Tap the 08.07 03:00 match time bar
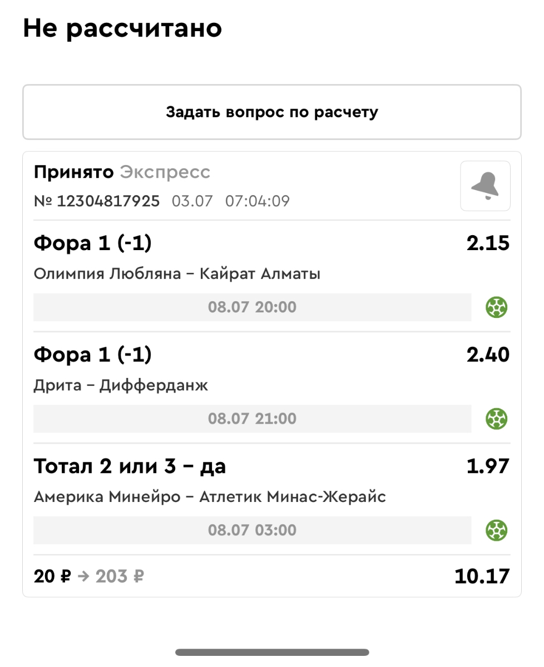The image size is (544, 667). (x=252, y=530)
